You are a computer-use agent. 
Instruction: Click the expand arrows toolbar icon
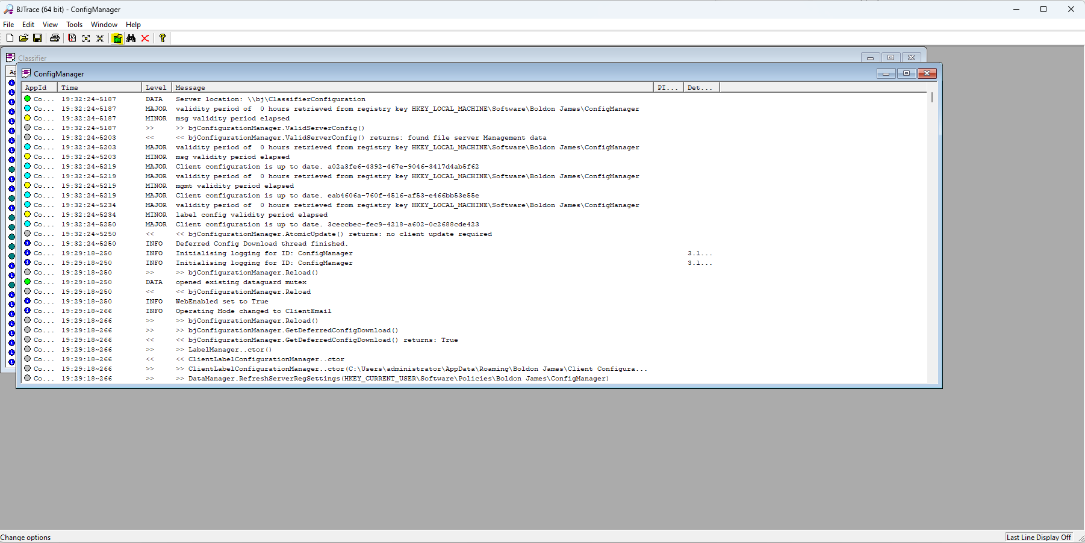tap(86, 38)
